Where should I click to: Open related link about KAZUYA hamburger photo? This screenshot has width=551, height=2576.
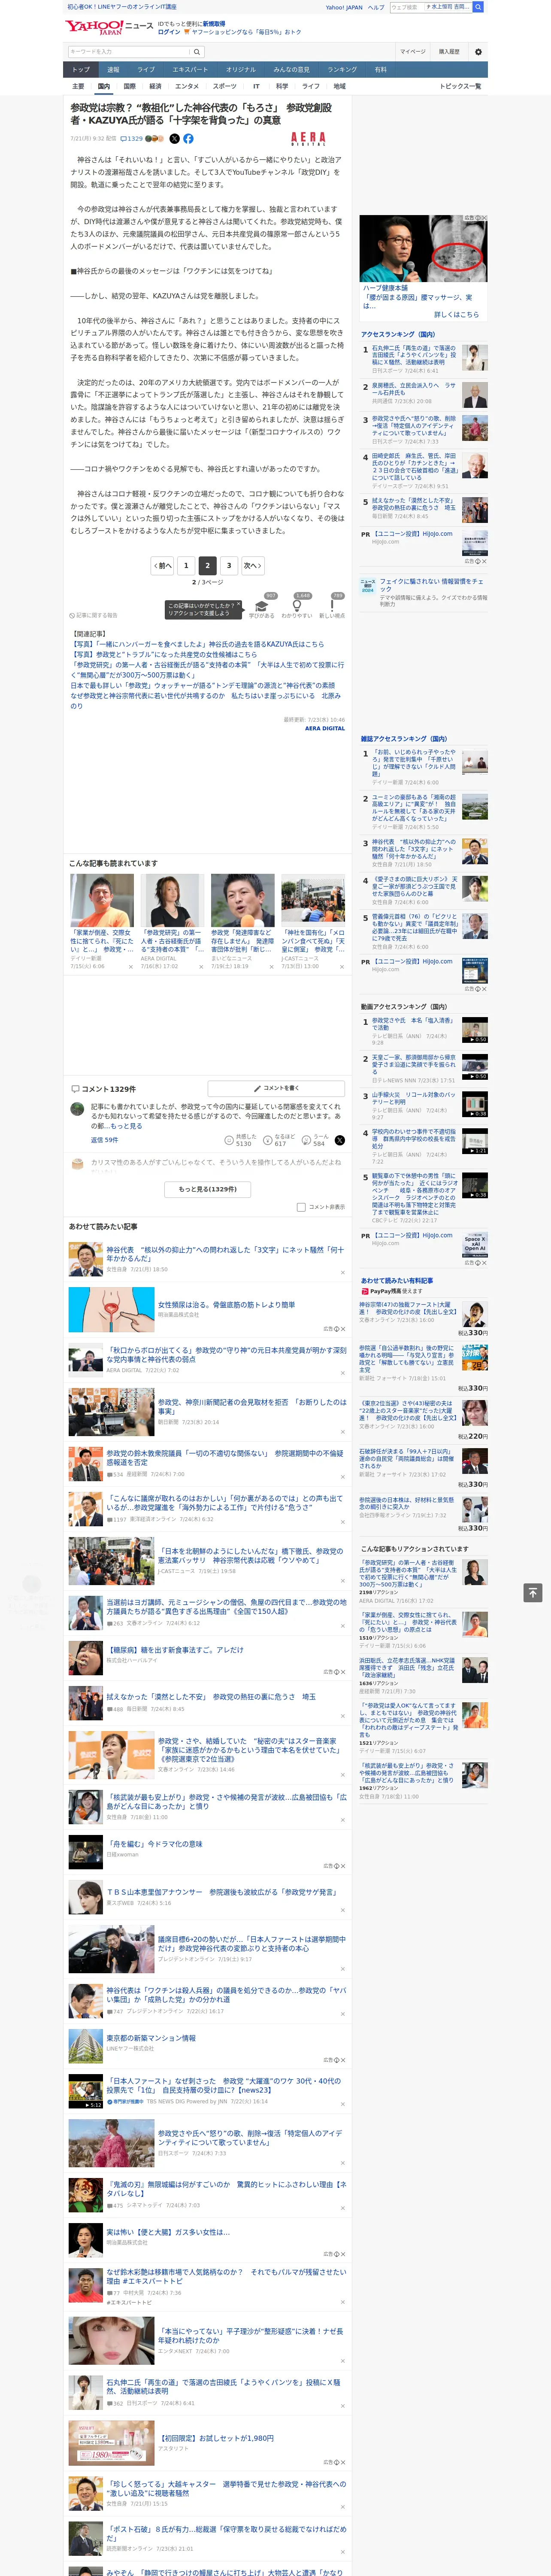tap(198, 645)
